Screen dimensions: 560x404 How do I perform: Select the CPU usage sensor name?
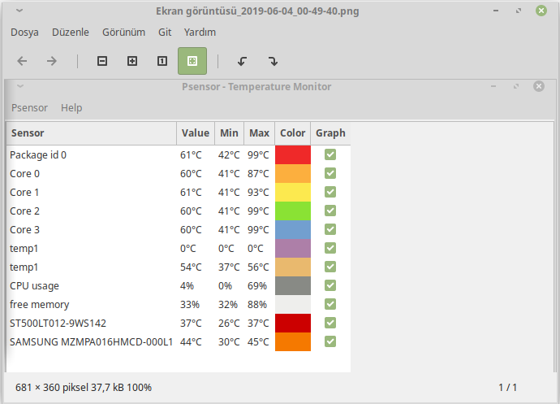(34, 286)
